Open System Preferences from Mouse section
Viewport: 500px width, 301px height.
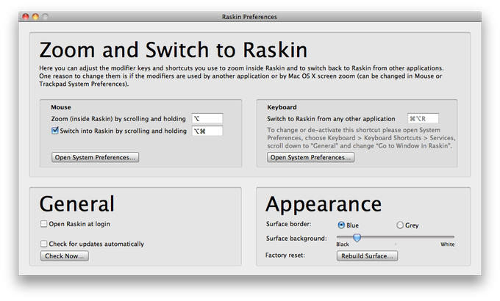[95, 157]
